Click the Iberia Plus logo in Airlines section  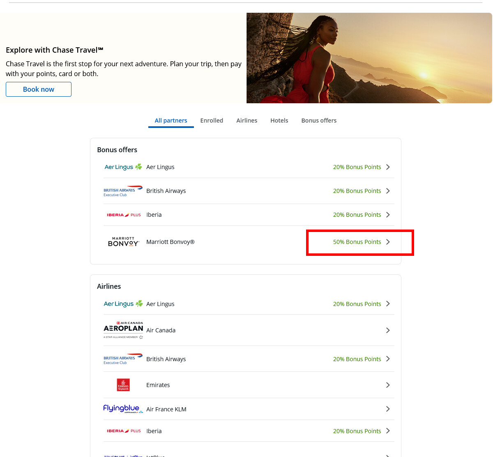[123, 431]
